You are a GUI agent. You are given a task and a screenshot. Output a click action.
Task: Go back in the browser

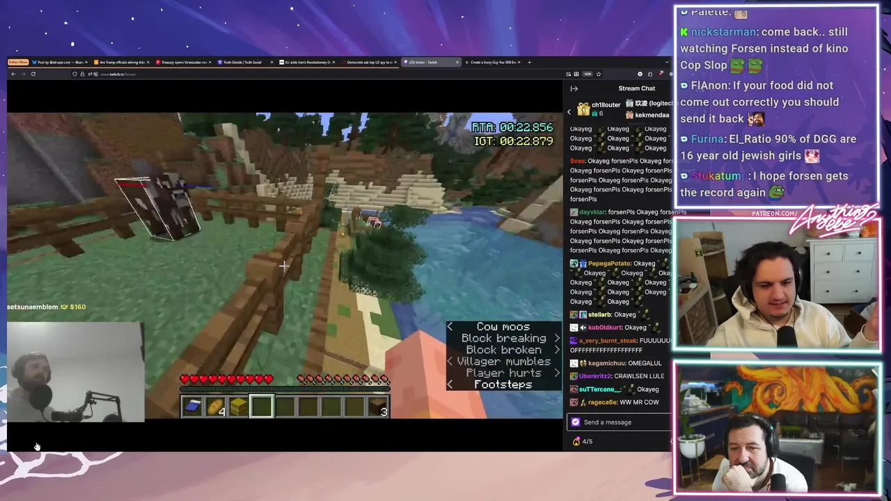click(x=13, y=74)
